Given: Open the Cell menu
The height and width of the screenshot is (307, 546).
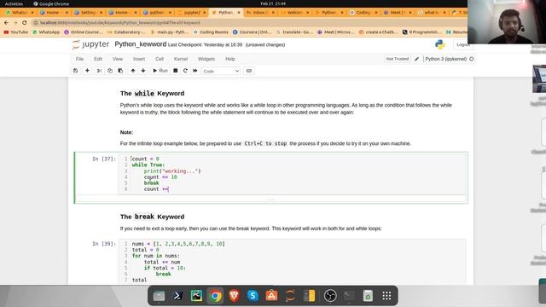Looking at the screenshot, I should tap(160, 59).
